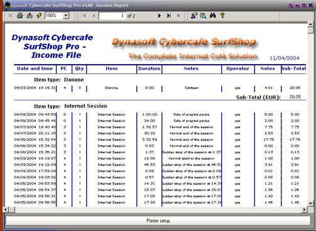Click the duration 1:32:57
The height and width of the screenshot is (231, 316).
tap(150, 127)
